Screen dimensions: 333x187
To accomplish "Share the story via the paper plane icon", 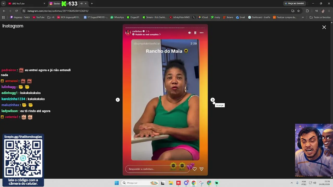I will (x=201, y=169).
